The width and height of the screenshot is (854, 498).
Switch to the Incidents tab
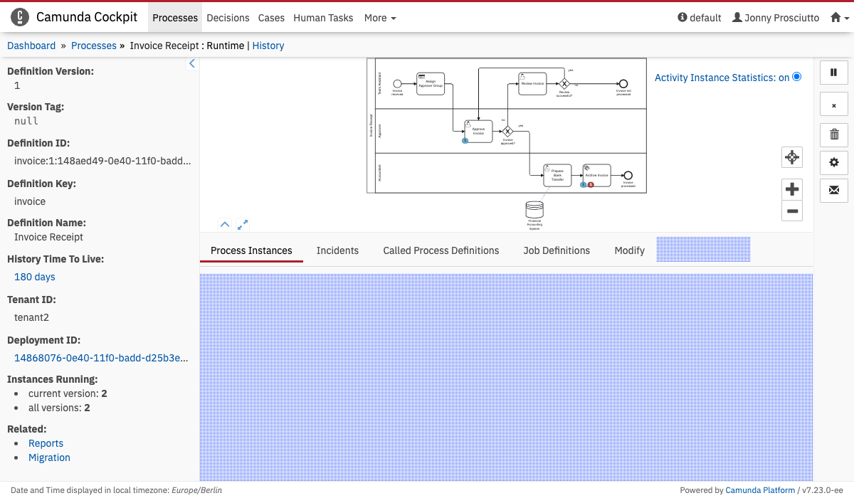coord(337,250)
